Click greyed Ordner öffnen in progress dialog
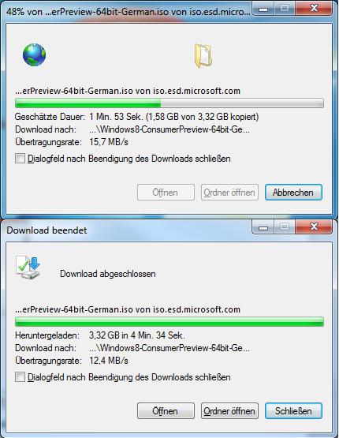Viewport: 339px width, 438px height. (229, 193)
